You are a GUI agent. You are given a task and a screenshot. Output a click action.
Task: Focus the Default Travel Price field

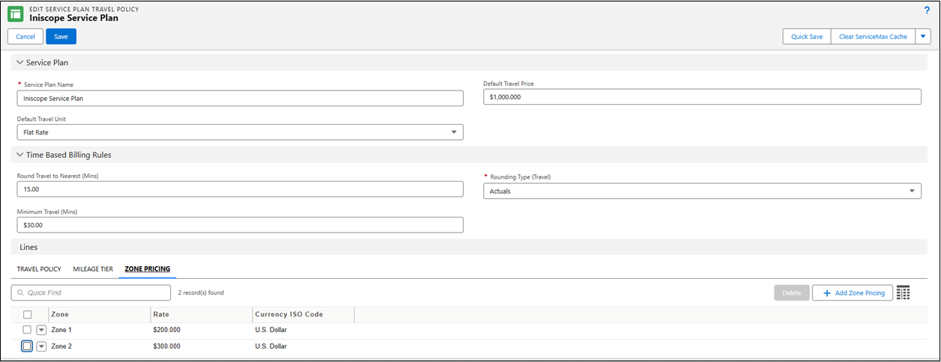(x=702, y=97)
